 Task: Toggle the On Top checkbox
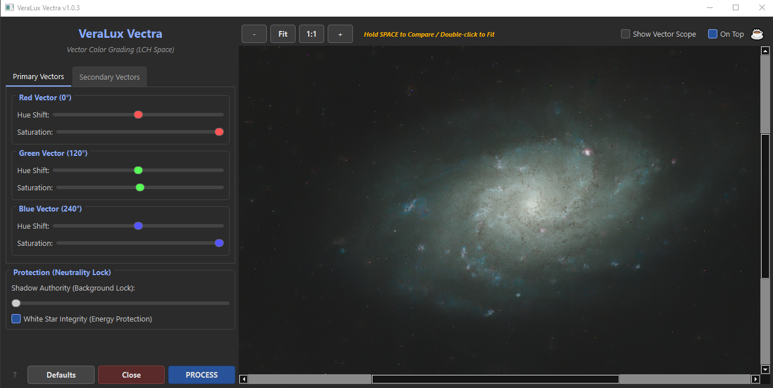point(713,34)
